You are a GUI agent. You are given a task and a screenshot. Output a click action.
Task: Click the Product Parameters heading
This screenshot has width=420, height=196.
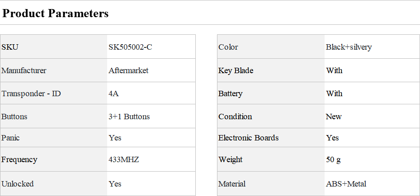click(56, 14)
